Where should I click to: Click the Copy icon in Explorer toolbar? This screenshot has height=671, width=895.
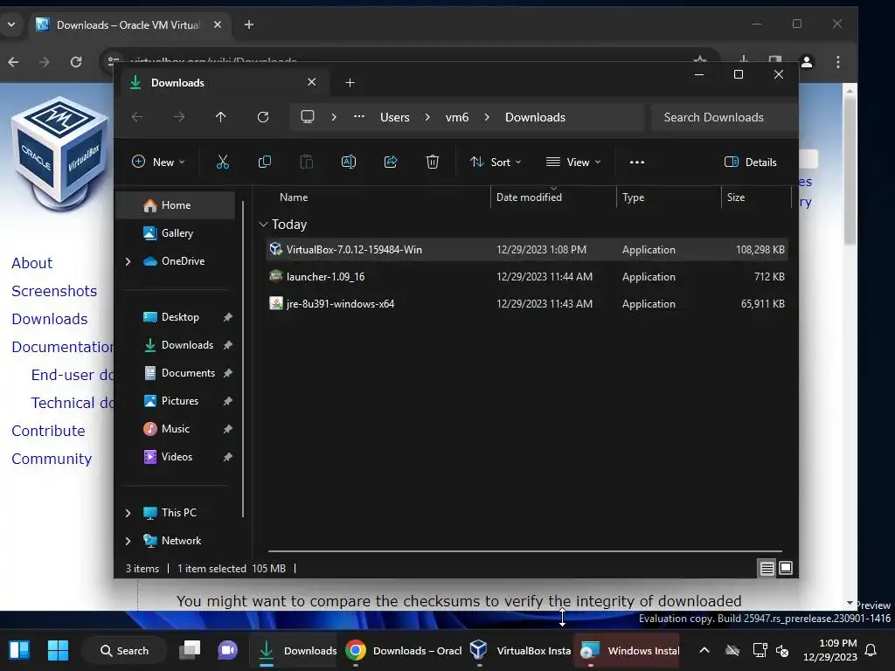click(x=264, y=162)
